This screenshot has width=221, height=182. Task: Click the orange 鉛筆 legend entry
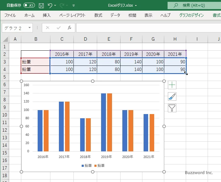pos(100,166)
